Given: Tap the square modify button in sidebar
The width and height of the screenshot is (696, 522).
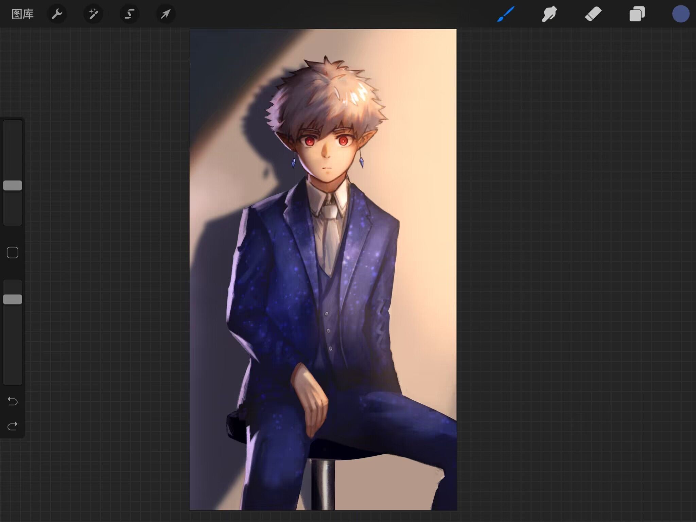Looking at the screenshot, I should click(x=13, y=253).
